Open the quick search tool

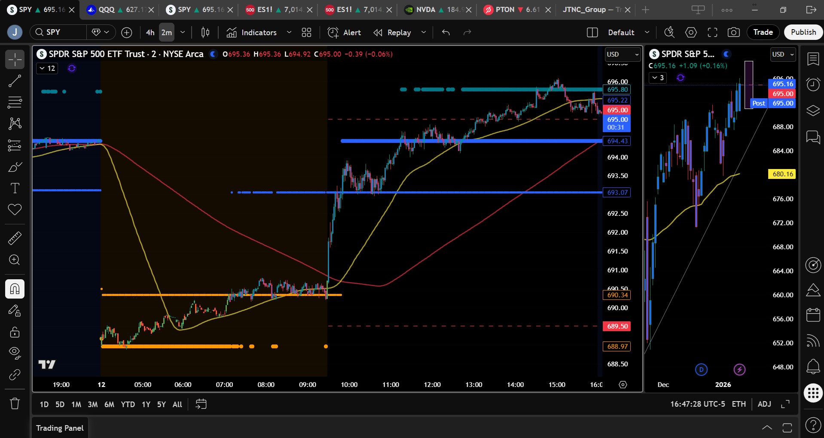[669, 32]
